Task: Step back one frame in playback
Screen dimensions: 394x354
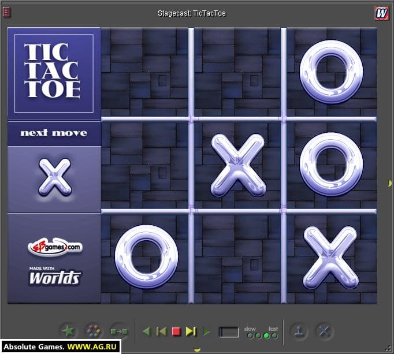Action: (161, 331)
